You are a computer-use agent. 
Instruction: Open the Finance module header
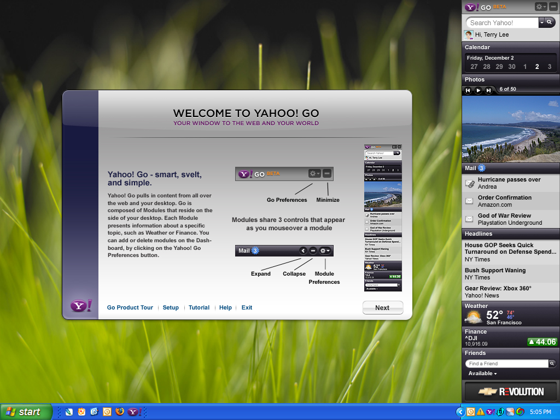tap(476, 331)
